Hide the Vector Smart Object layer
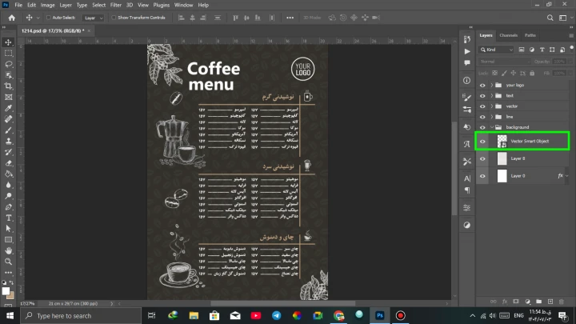This screenshot has width=576, height=324. [x=482, y=142]
